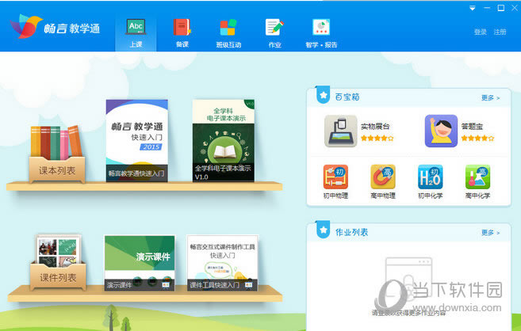
Task: Click the 课件列表 box icon
Action: tap(57, 261)
